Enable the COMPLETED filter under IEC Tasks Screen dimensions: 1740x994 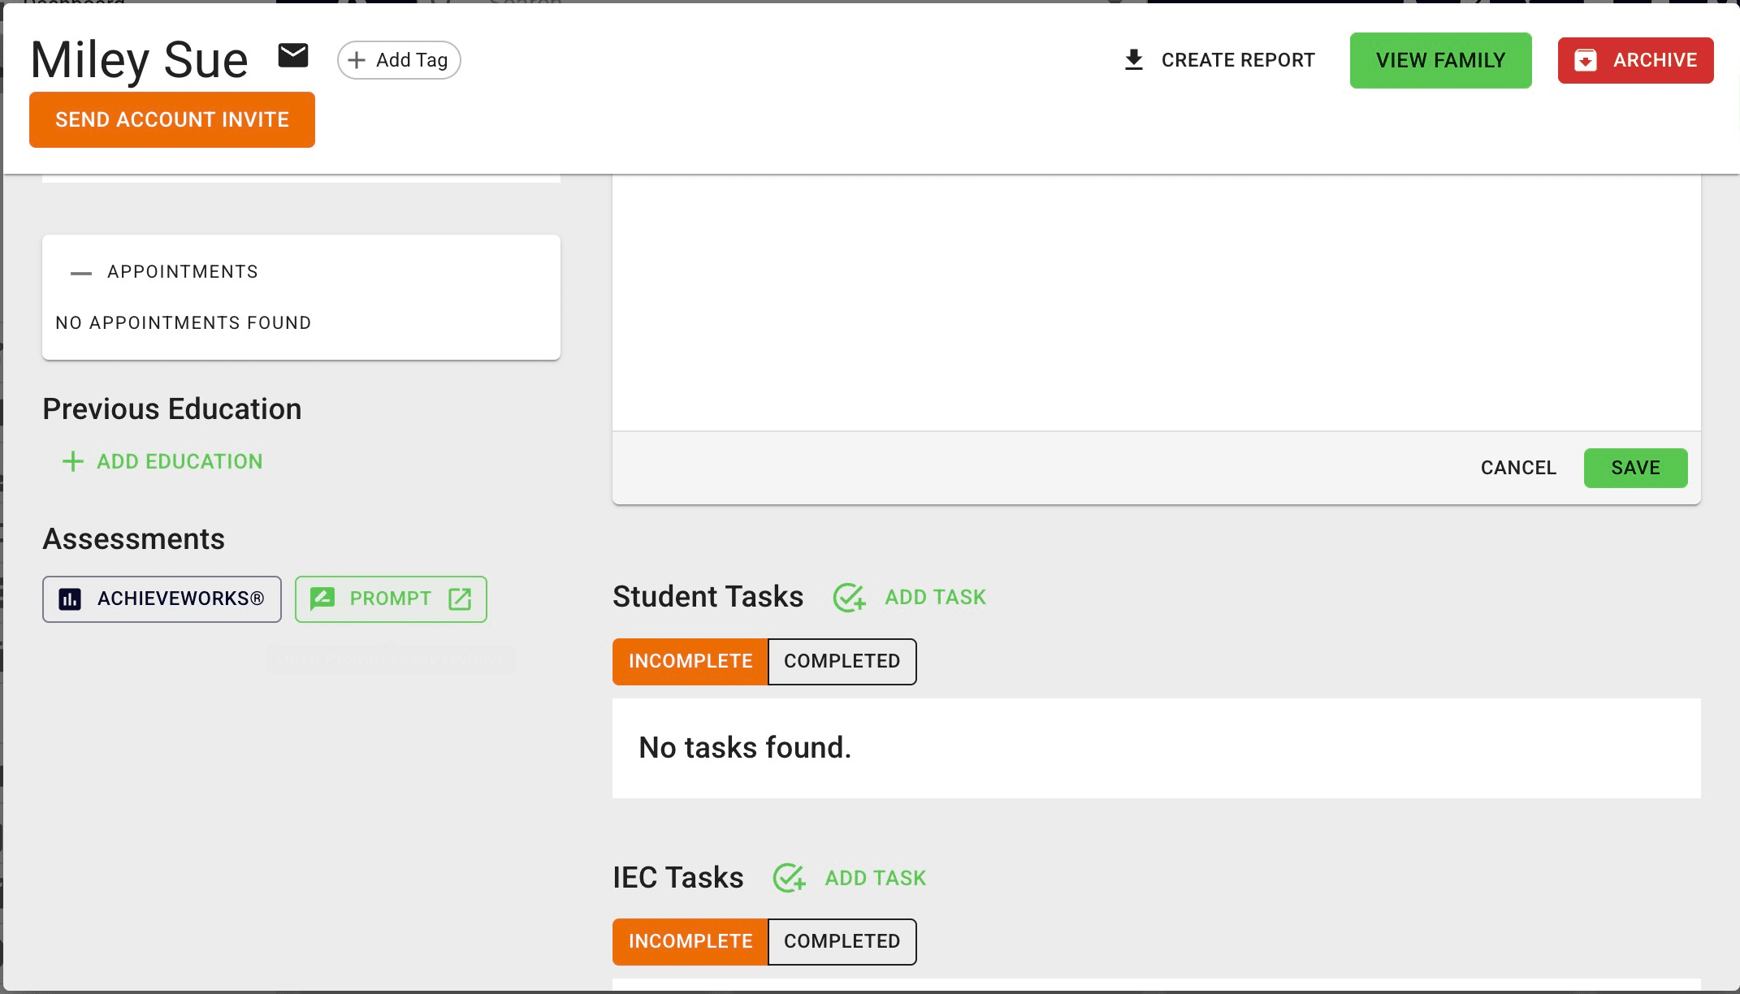point(842,941)
